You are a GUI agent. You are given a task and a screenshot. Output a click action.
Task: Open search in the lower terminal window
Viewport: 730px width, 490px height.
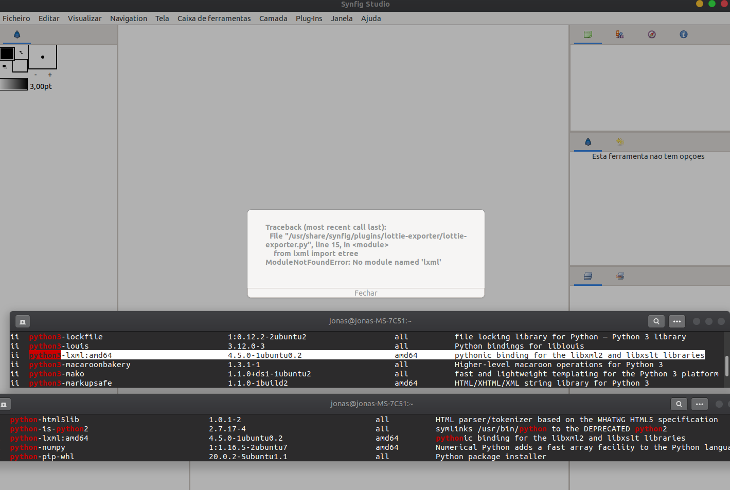click(679, 404)
